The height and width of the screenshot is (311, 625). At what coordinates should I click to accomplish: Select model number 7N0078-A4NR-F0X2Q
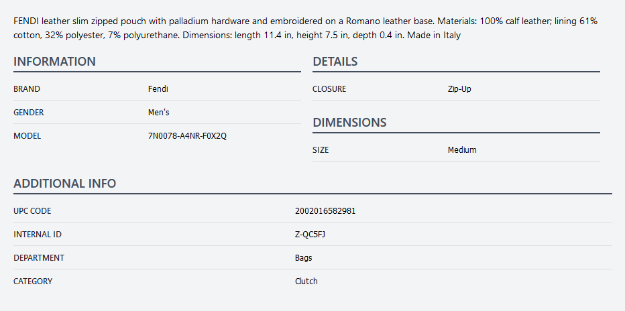click(187, 136)
